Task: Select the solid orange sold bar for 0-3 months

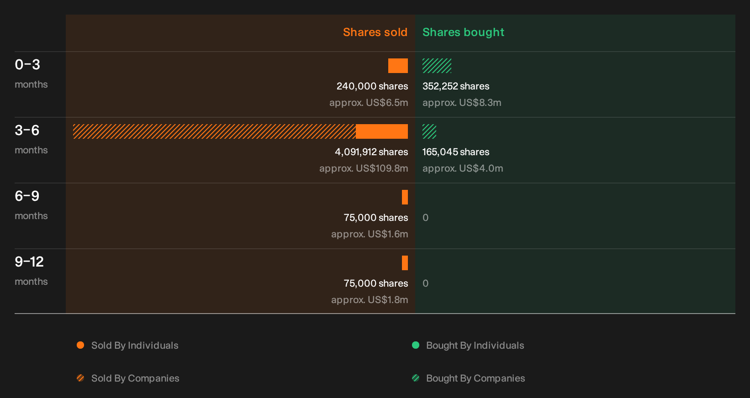Action: pos(398,66)
